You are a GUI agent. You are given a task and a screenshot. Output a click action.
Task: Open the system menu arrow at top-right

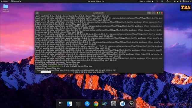[x=190, y=1]
